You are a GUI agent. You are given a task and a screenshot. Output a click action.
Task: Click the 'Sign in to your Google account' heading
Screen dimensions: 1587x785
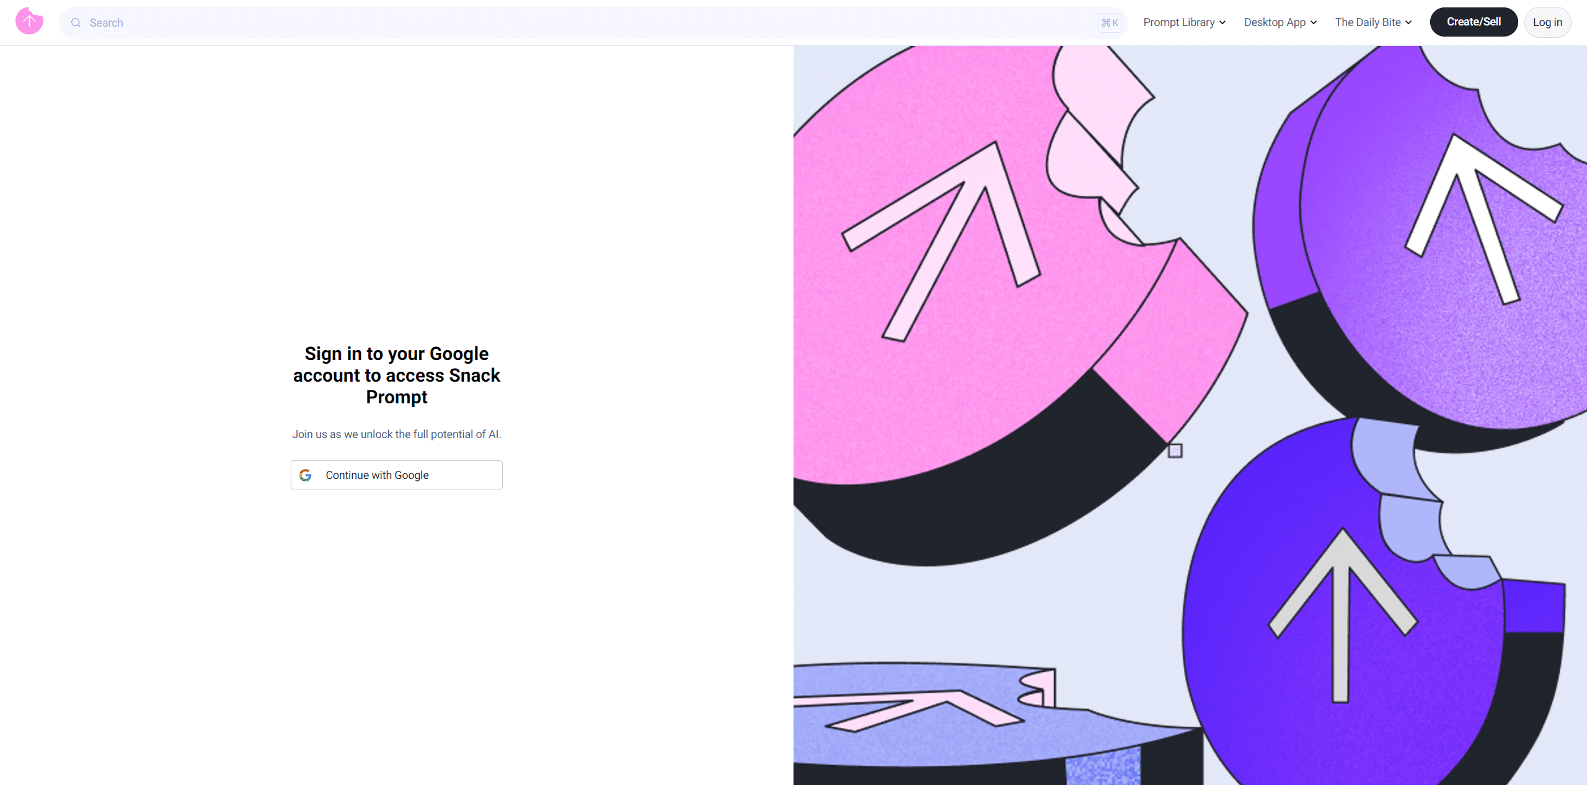397,375
